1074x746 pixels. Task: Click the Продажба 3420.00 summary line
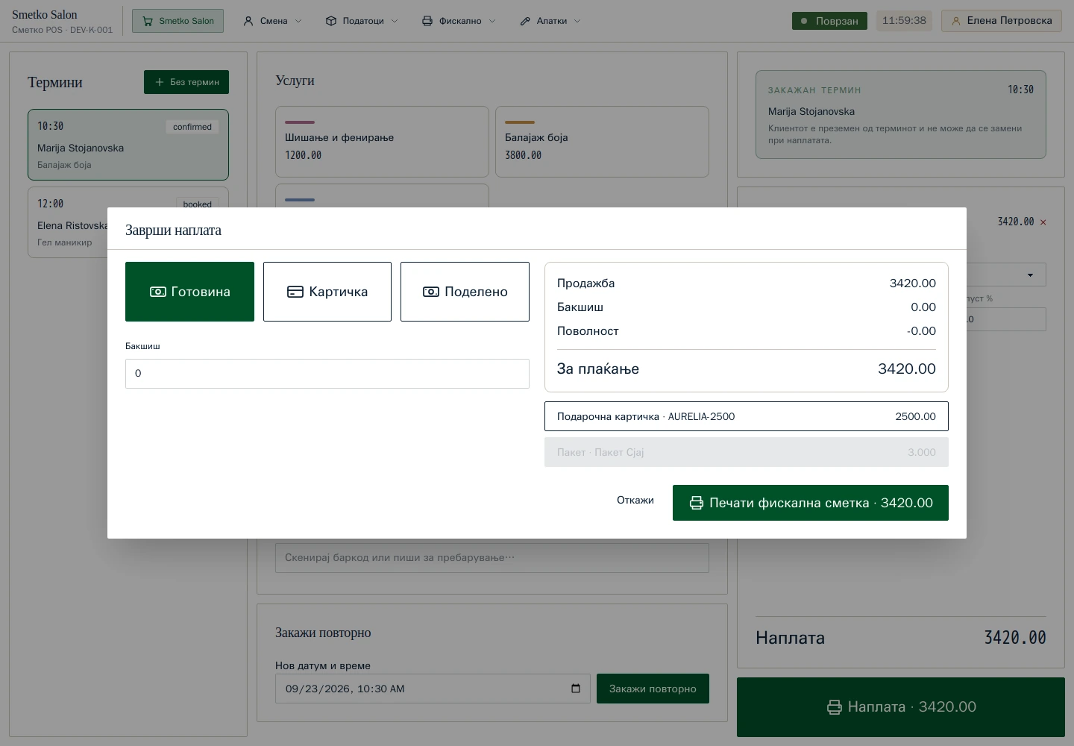(747, 283)
